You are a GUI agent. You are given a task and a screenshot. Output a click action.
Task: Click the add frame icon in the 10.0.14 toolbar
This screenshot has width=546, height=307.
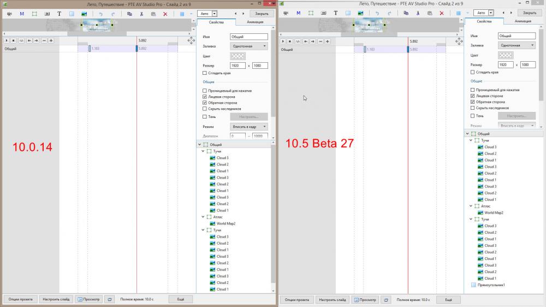point(34,13)
